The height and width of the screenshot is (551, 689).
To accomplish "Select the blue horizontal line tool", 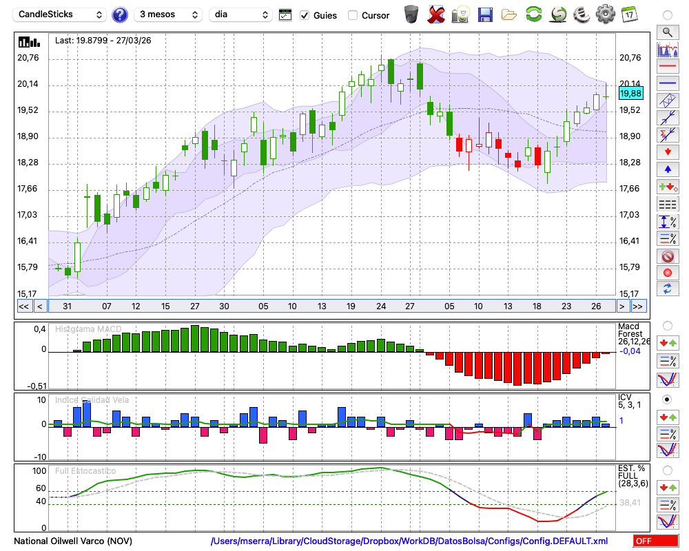I will [668, 83].
